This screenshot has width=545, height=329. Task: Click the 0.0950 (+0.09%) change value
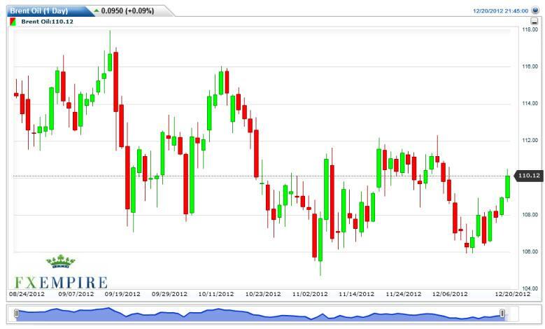129,11
